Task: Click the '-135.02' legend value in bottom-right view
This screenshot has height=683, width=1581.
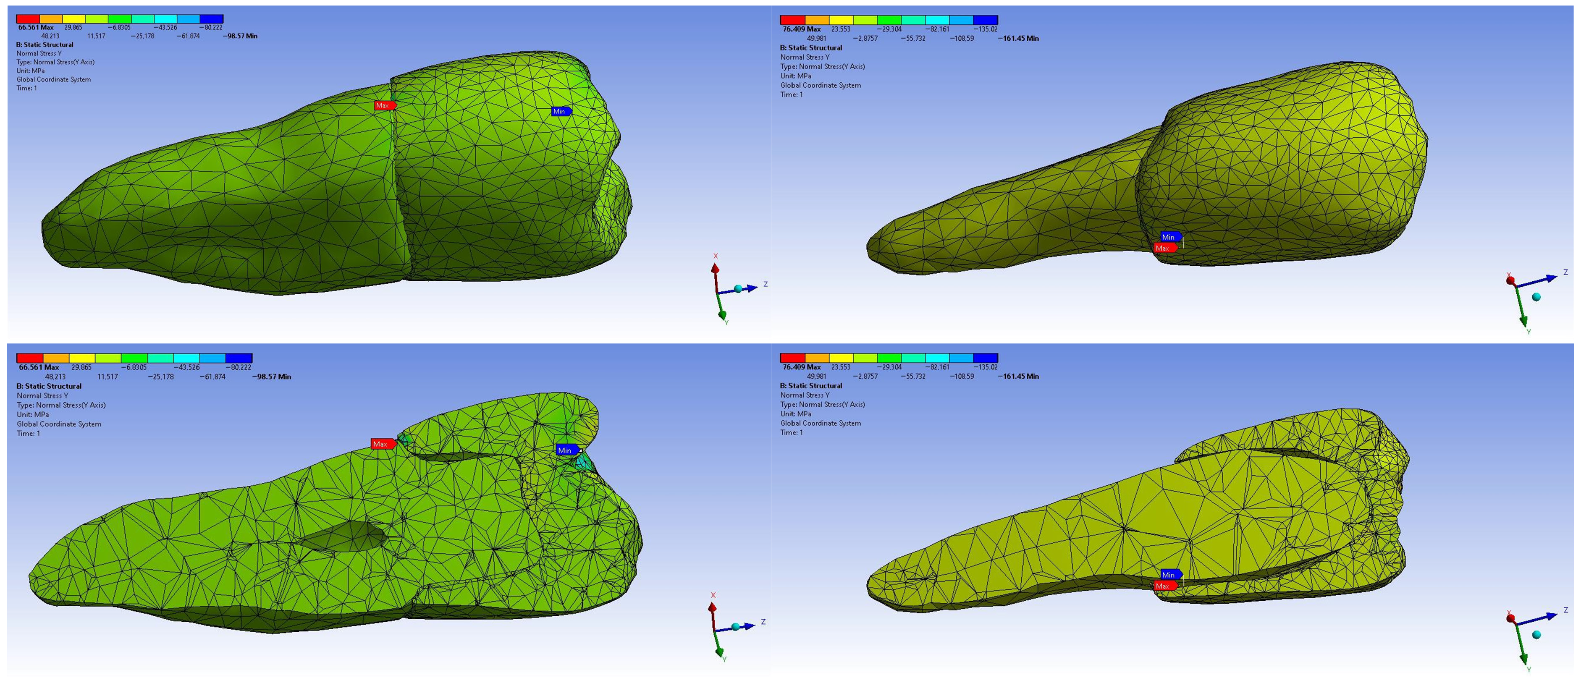Action: pos(986,367)
